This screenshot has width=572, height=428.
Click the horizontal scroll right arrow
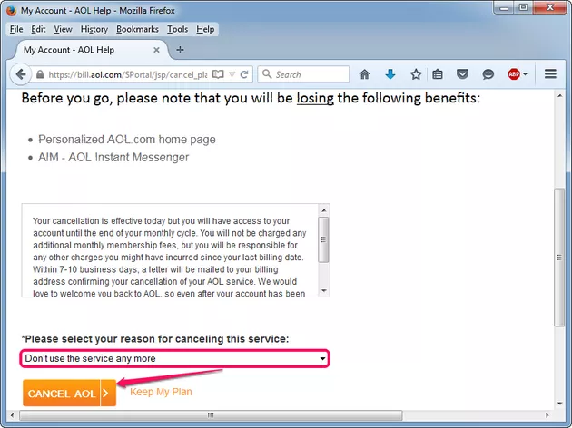coord(547,415)
